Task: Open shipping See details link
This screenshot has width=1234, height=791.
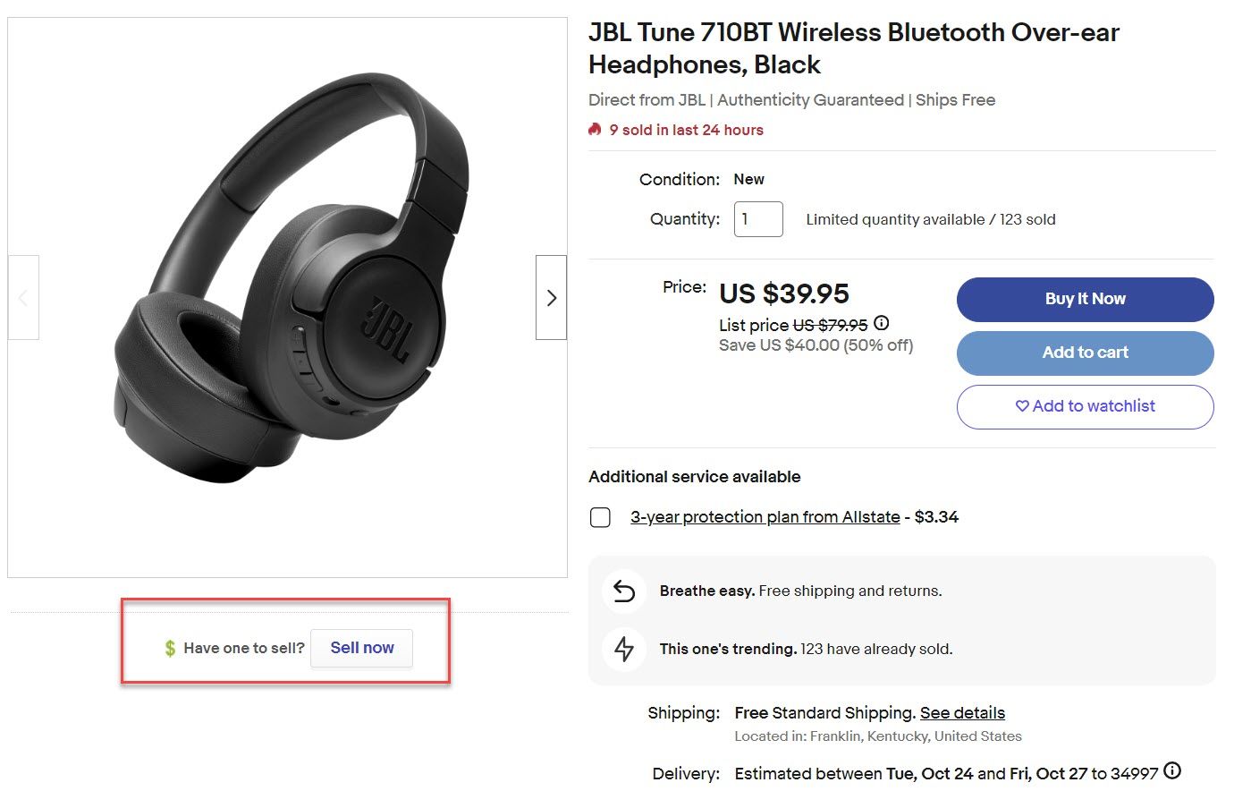Action: (x=962, y=712)
